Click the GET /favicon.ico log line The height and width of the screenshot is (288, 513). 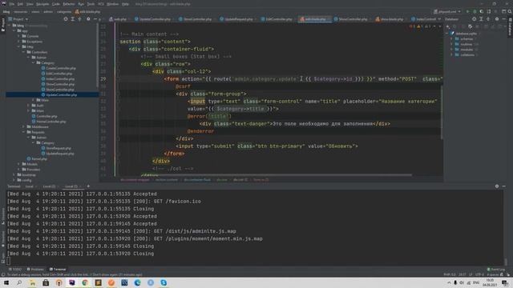(103, 202)
